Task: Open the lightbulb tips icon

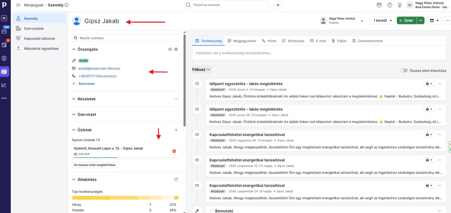Action: coord(400,5)
